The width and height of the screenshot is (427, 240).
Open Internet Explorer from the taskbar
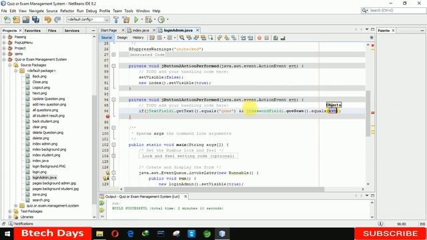[131, 234]
